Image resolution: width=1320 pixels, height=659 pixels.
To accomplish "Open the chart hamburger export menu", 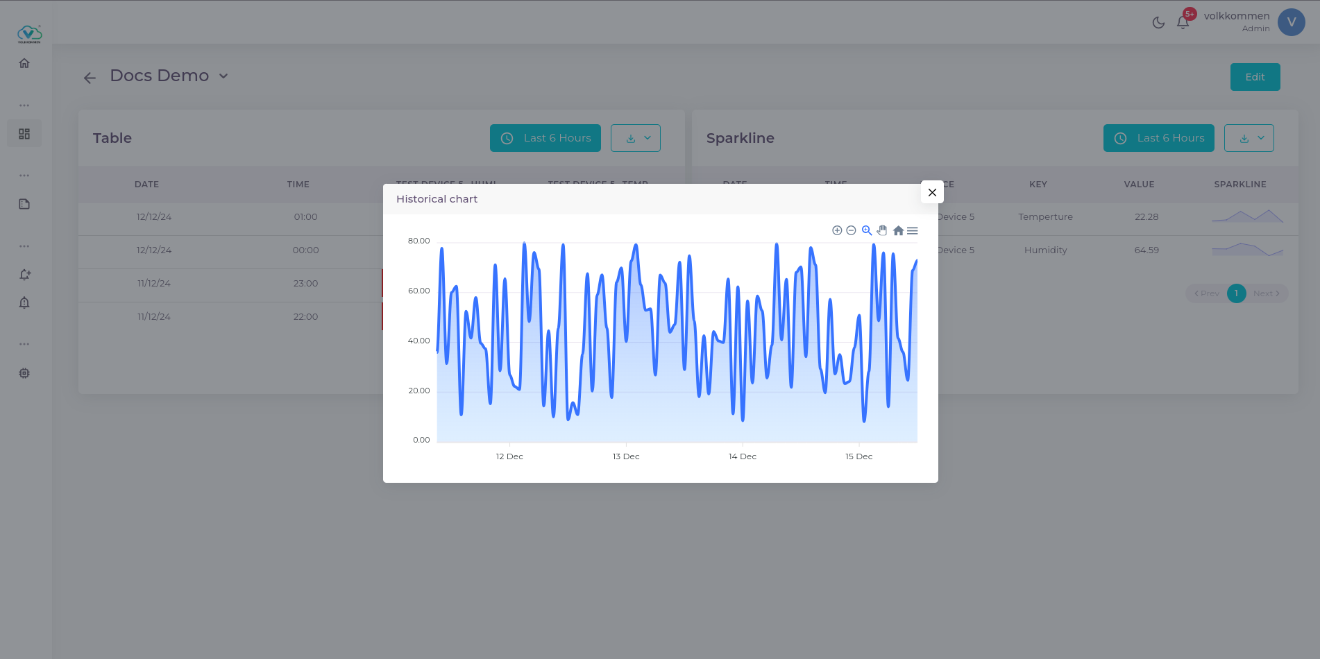I will click(x=913, y=230).
